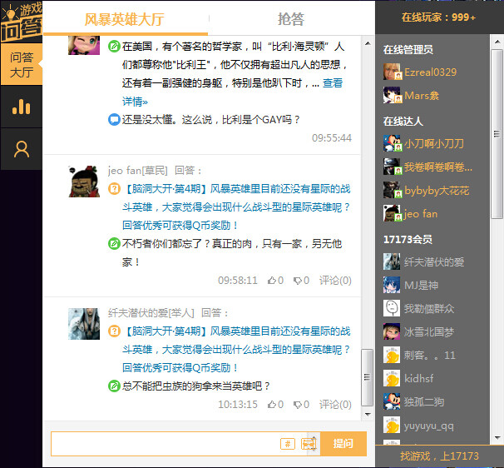The image size is (504, 468).
Task: Click chat scrollbar up arrow
Action: click(368, 43)
